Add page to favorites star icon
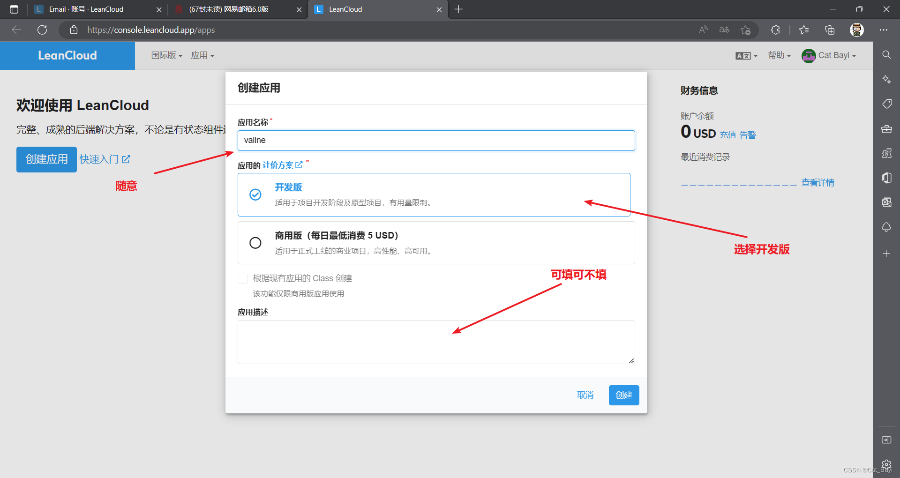This screenshot has width=900, height=478. (x=745, y=30)
